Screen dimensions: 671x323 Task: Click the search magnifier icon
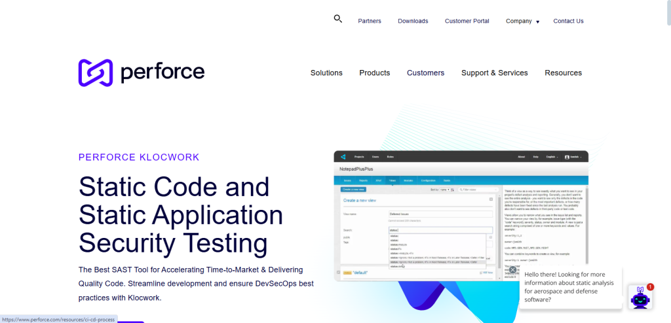coord(338,19)
